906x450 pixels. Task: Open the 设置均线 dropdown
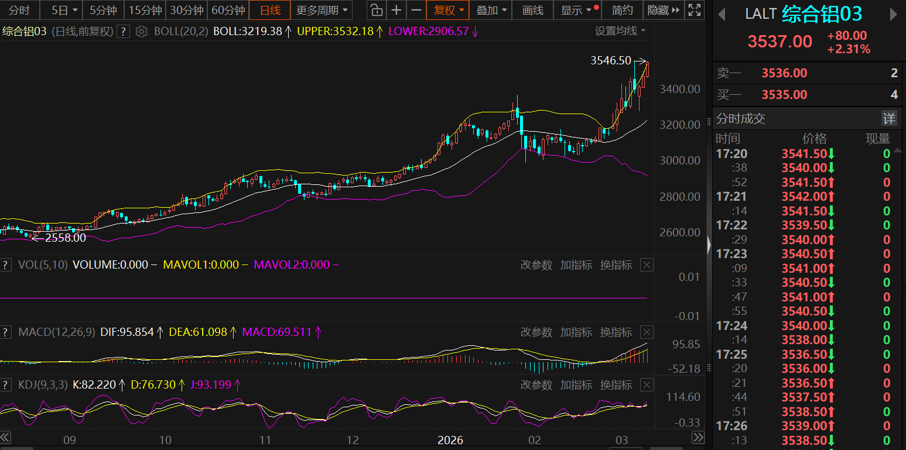[620, 31]
